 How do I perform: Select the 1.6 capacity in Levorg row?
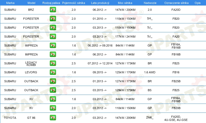click(74, 72)
